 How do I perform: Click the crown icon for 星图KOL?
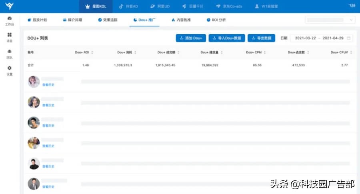point(88,6)
